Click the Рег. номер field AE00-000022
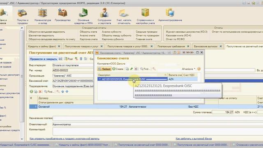The height and width of the screenshot is (148, 263). [73, 70]
